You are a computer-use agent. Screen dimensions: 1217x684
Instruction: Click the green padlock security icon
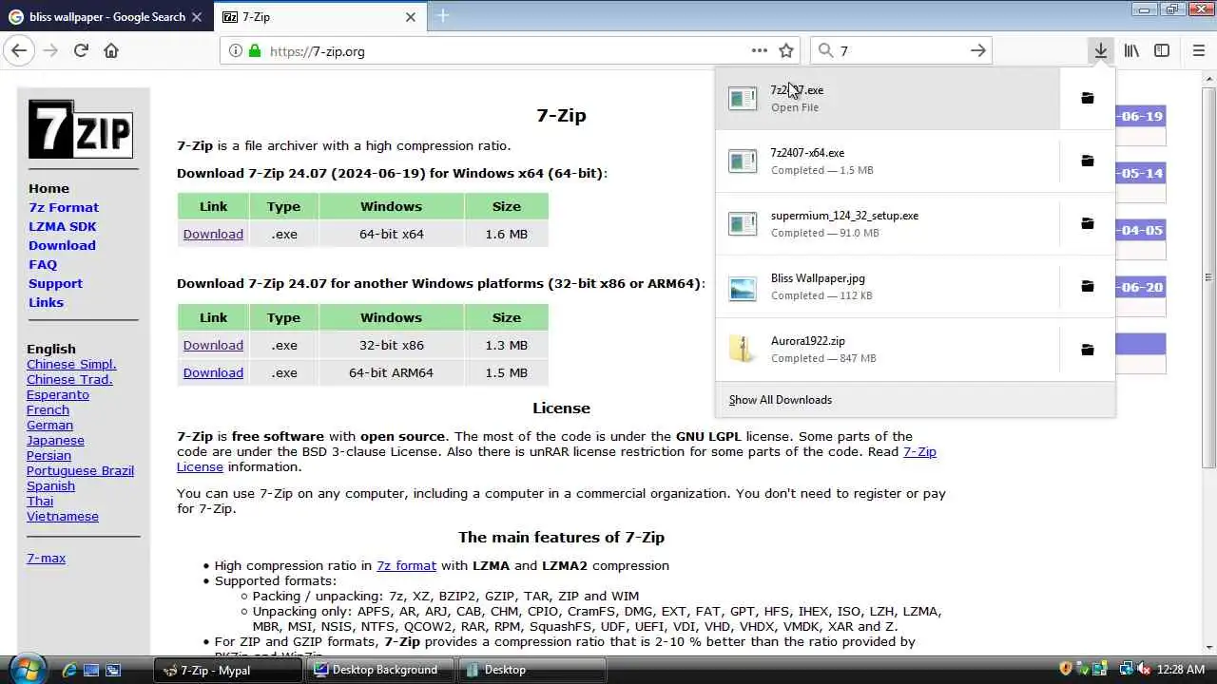coord(255,50)
